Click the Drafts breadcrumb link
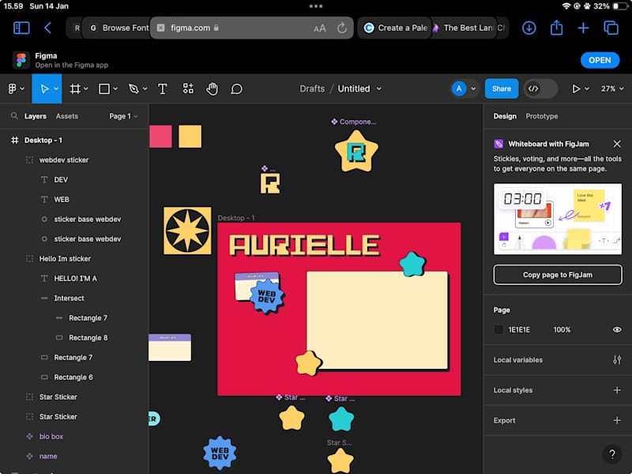The image size is (632, 474). pyautogui.click(x=312, y=88)
